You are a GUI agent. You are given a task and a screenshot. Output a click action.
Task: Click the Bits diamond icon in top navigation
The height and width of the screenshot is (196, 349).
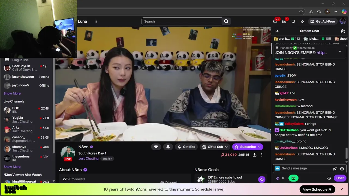pyautogui.click(x=302, y=22)
